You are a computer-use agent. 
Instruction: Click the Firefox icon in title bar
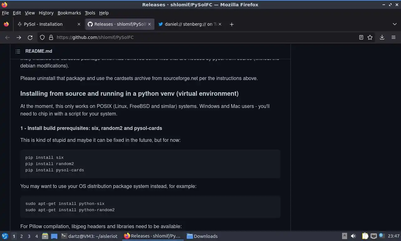pyautogui.click(x=4, y=5)
